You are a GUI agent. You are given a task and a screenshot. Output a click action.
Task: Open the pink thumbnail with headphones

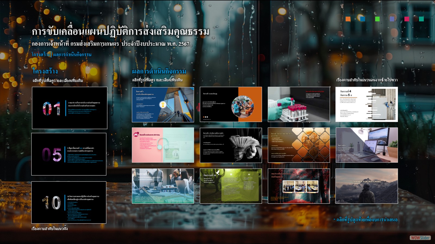(x=163, y=145)
